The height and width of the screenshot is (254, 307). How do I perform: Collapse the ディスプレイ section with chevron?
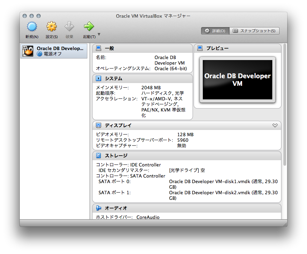point(275,125)
